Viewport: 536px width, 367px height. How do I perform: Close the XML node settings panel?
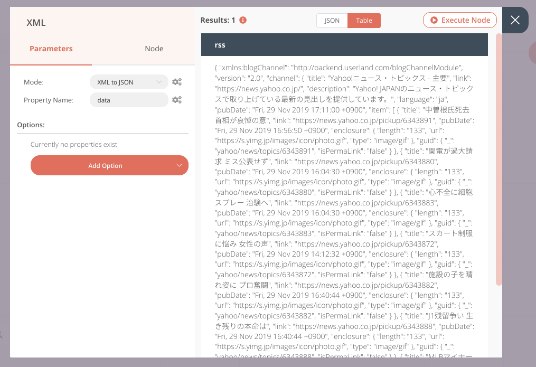[515, 20]
